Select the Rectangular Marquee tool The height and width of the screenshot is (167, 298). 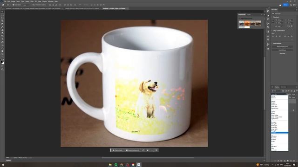2,15
